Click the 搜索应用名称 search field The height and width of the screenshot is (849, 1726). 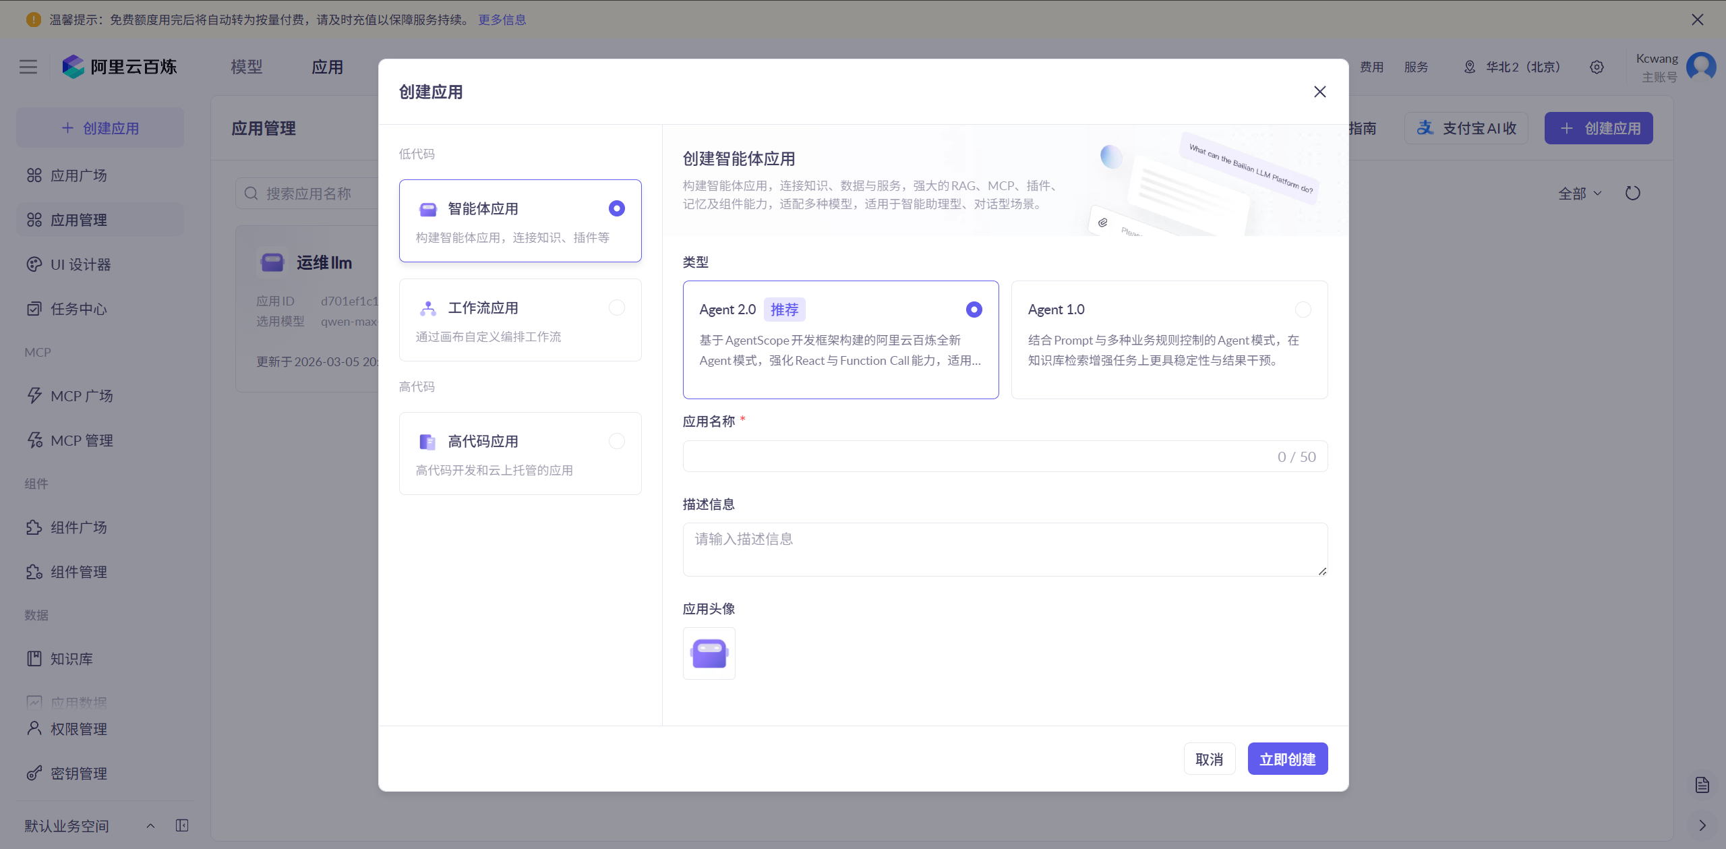(307, 194)
